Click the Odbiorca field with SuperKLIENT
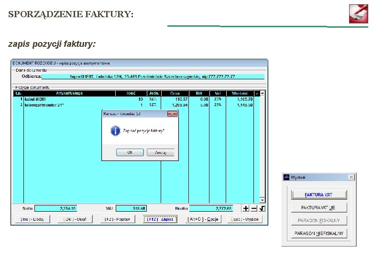Viewport: 373px width, 258px height. (x=153, y=76)
